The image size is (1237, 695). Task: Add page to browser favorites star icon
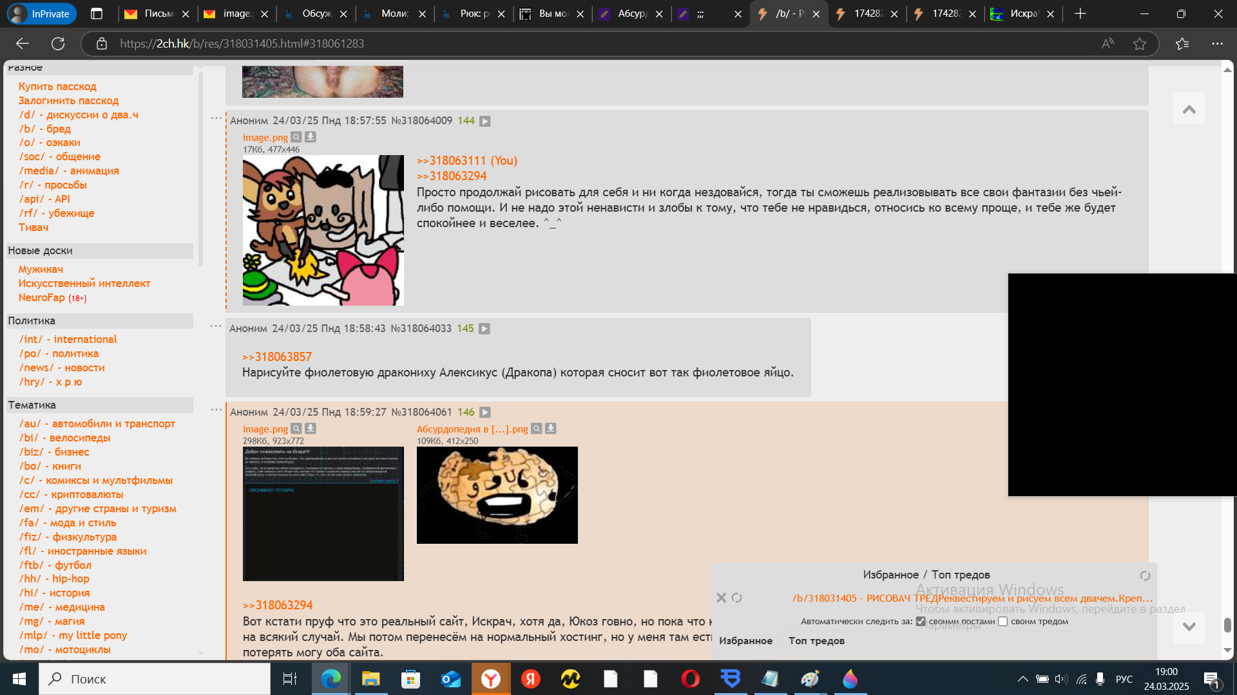[1140, 44]
